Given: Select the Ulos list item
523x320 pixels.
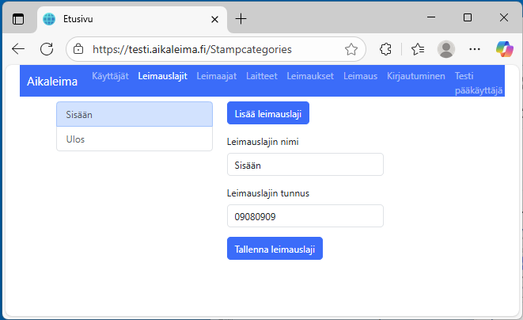Looking at the screenshot, I should 135,139.
